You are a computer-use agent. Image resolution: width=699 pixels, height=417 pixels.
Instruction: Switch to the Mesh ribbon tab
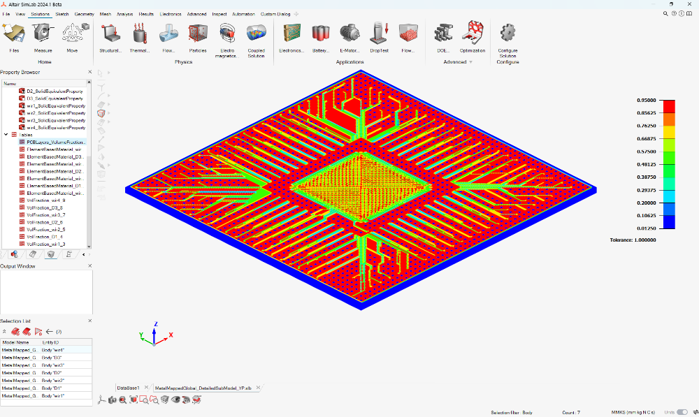(106, 14)
